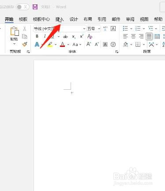This screenshot has height=191, width=165.
Task: Click the bullet list icon
Action: [125, 28]
